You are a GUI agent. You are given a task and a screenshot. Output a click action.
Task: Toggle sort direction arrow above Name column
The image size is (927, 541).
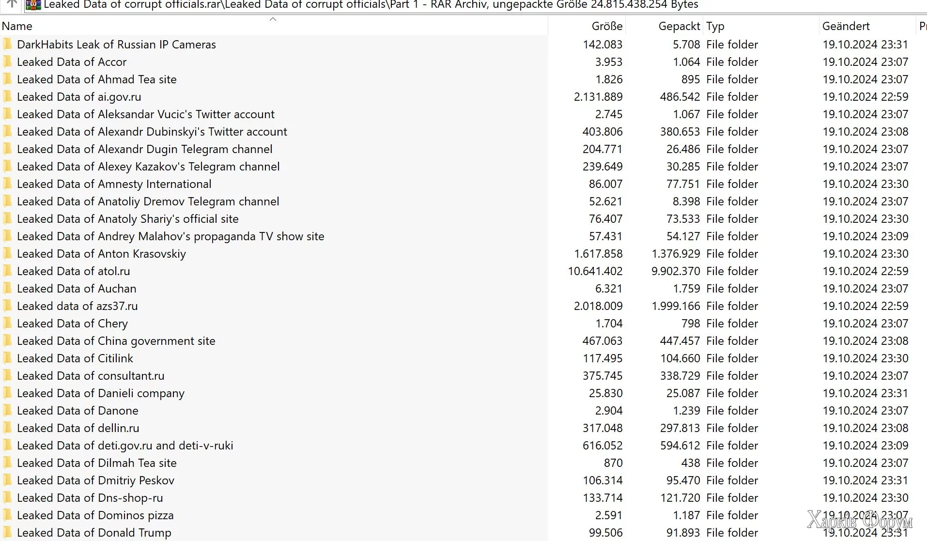point(273,19)
